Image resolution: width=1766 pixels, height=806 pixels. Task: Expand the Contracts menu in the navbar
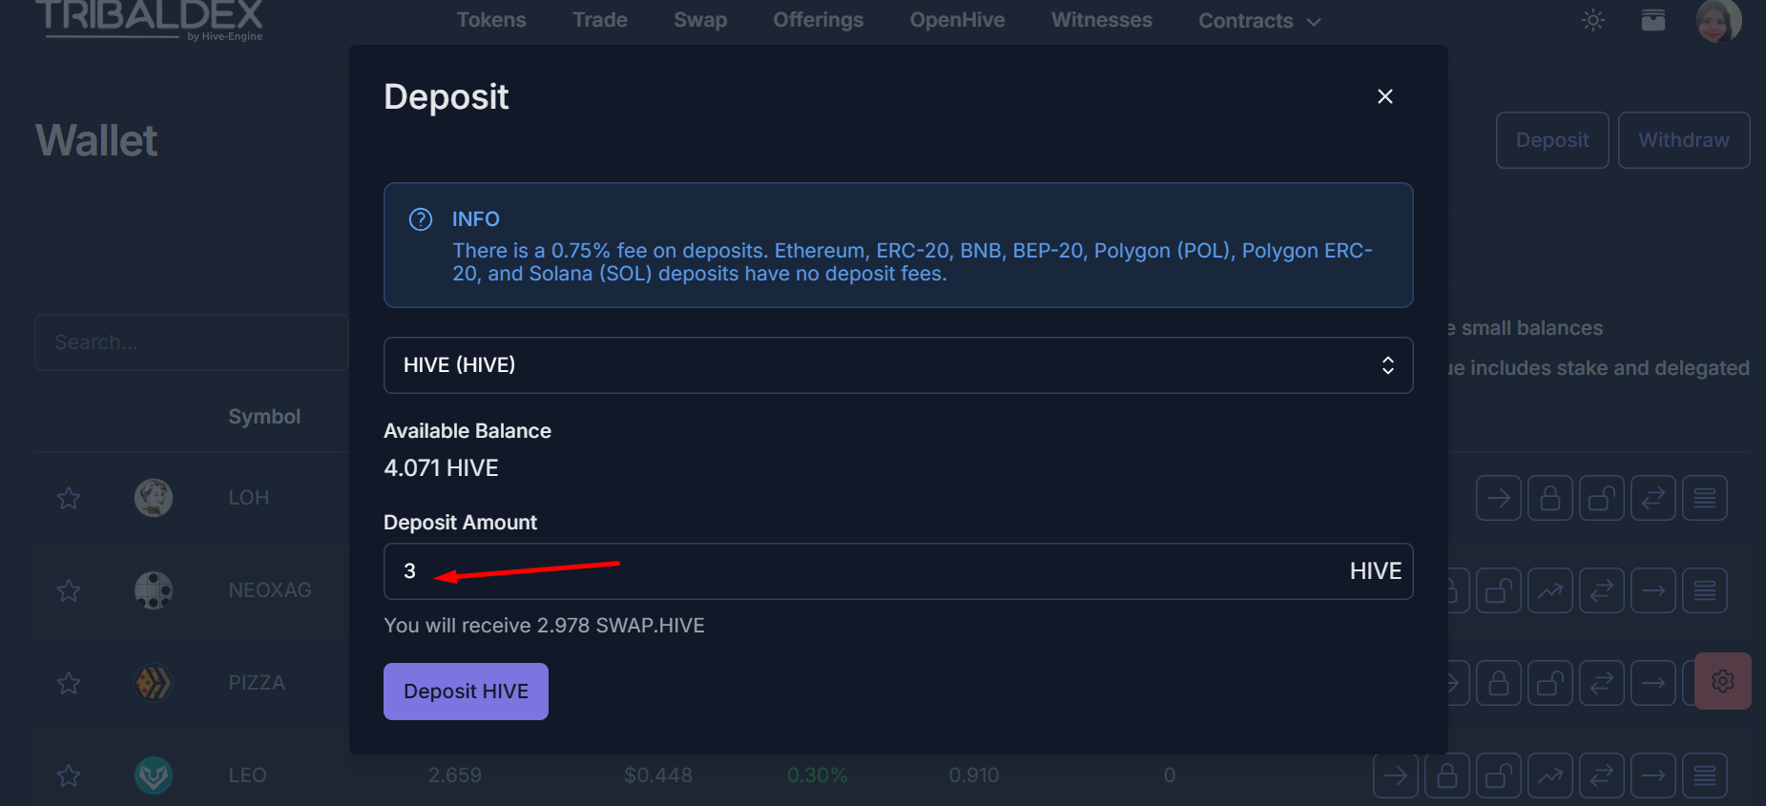[1259, 21]
